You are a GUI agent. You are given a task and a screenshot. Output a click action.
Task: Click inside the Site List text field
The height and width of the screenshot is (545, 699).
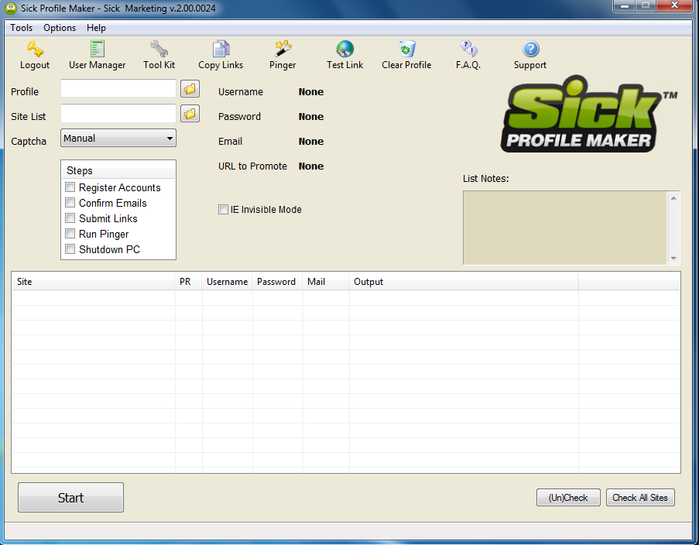pyautogui.click(x=118, y=113)
